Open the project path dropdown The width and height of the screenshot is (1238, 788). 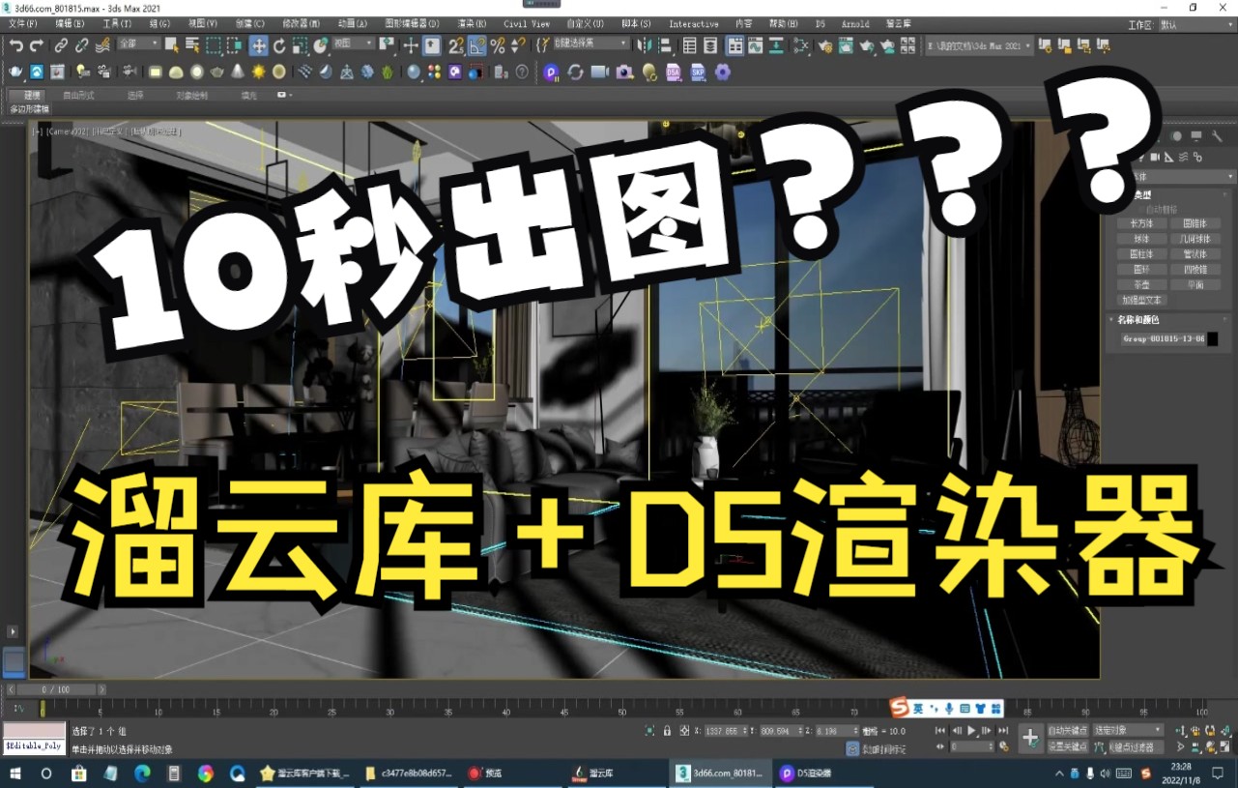978,44
